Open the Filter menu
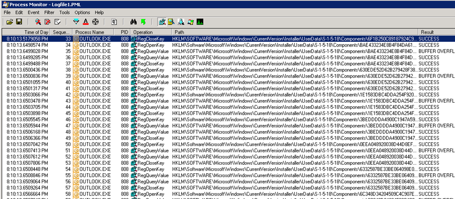 (49, 12)
